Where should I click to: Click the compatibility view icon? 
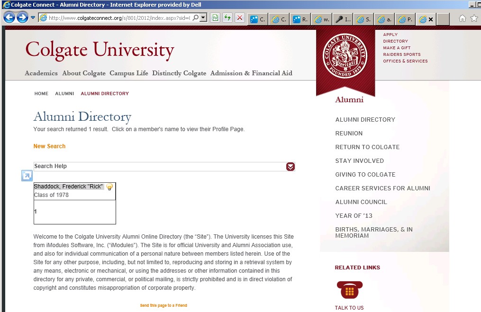coord(215,18)
